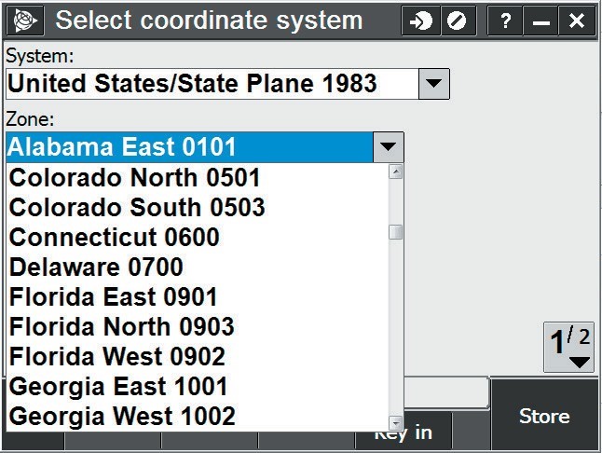
Task: Minimize the Select coordinate system window
Action: click(540, 21)
